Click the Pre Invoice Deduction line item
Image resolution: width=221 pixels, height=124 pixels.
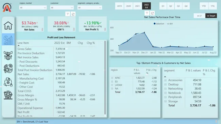pyautogui.click(x=31, y=53)
